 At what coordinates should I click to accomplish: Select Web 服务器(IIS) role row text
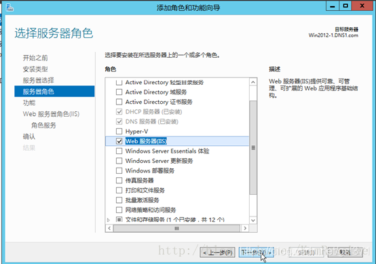tap(146, 141)
